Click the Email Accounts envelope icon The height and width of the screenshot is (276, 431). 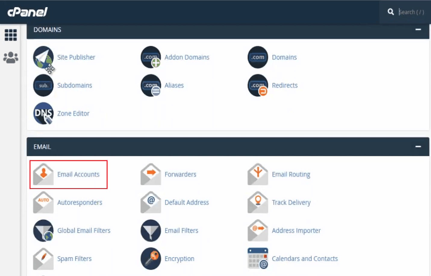click(43, 174)
